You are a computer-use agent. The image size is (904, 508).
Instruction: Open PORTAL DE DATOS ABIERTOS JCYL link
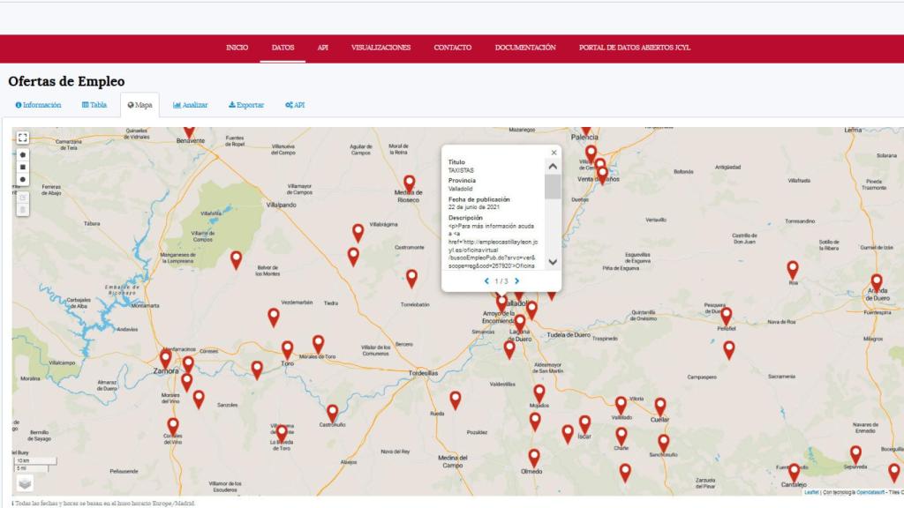[634, 48]
